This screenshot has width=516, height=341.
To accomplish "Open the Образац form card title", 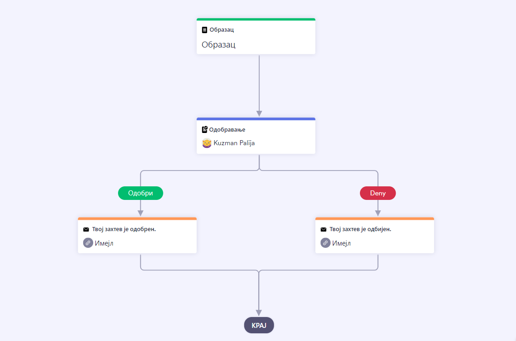I will click(218, 44).
